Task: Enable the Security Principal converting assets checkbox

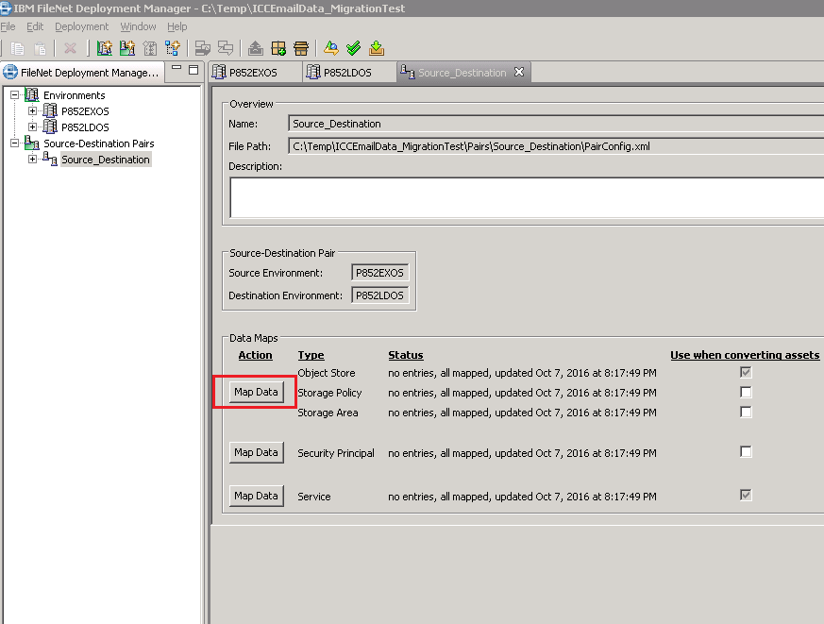Action: 745,451
